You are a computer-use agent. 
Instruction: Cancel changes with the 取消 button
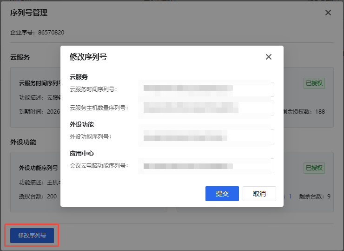259,194
